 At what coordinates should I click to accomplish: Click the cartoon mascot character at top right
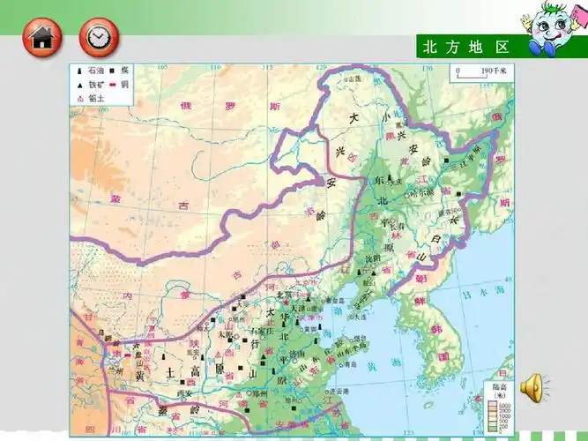pos(553,28)
